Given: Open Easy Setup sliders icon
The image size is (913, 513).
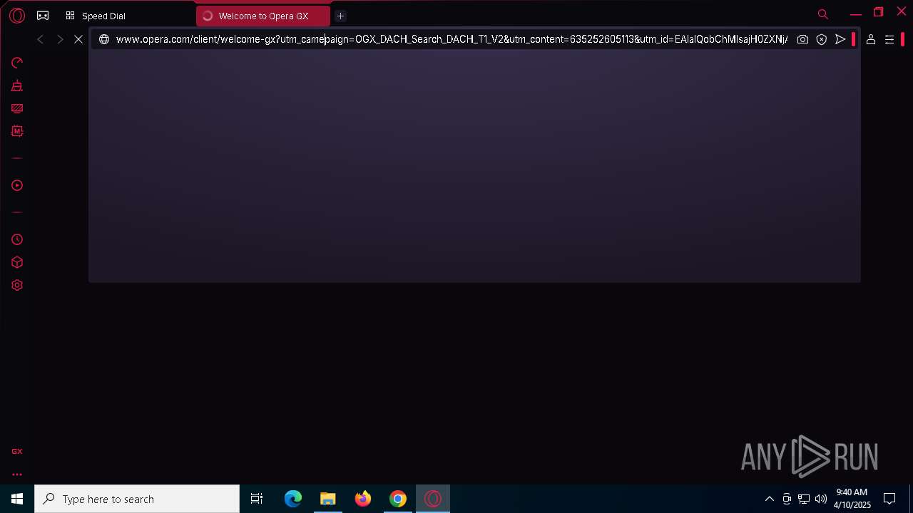Looking at the screenshot, I should point(889,39).
